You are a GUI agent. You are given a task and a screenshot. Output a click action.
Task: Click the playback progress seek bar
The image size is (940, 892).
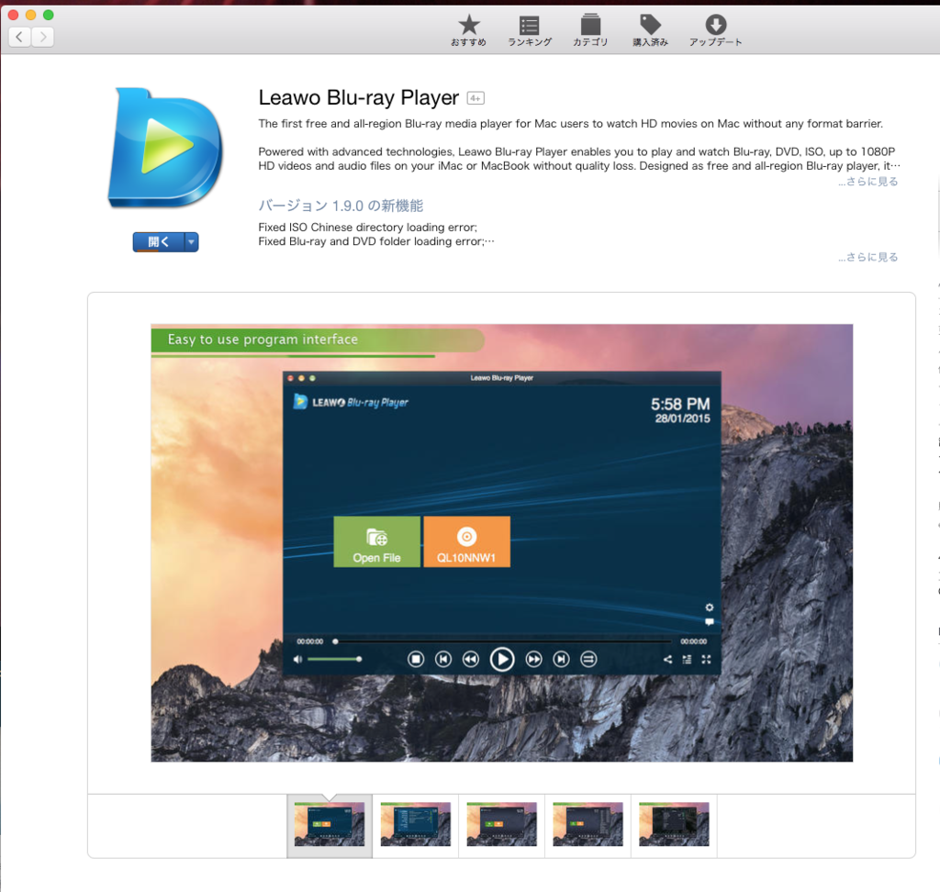(502, 641)
